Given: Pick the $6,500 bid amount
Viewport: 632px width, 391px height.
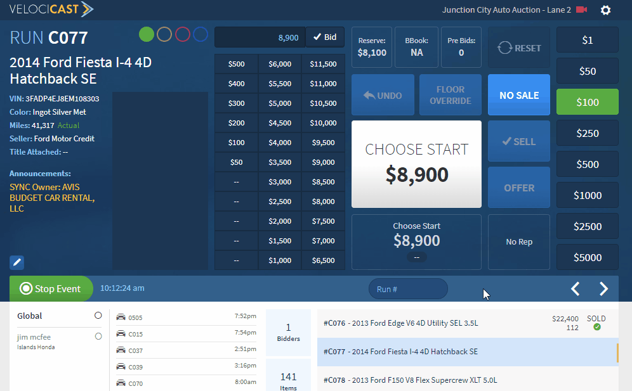Looking at the screenshot, I should 323,260.
